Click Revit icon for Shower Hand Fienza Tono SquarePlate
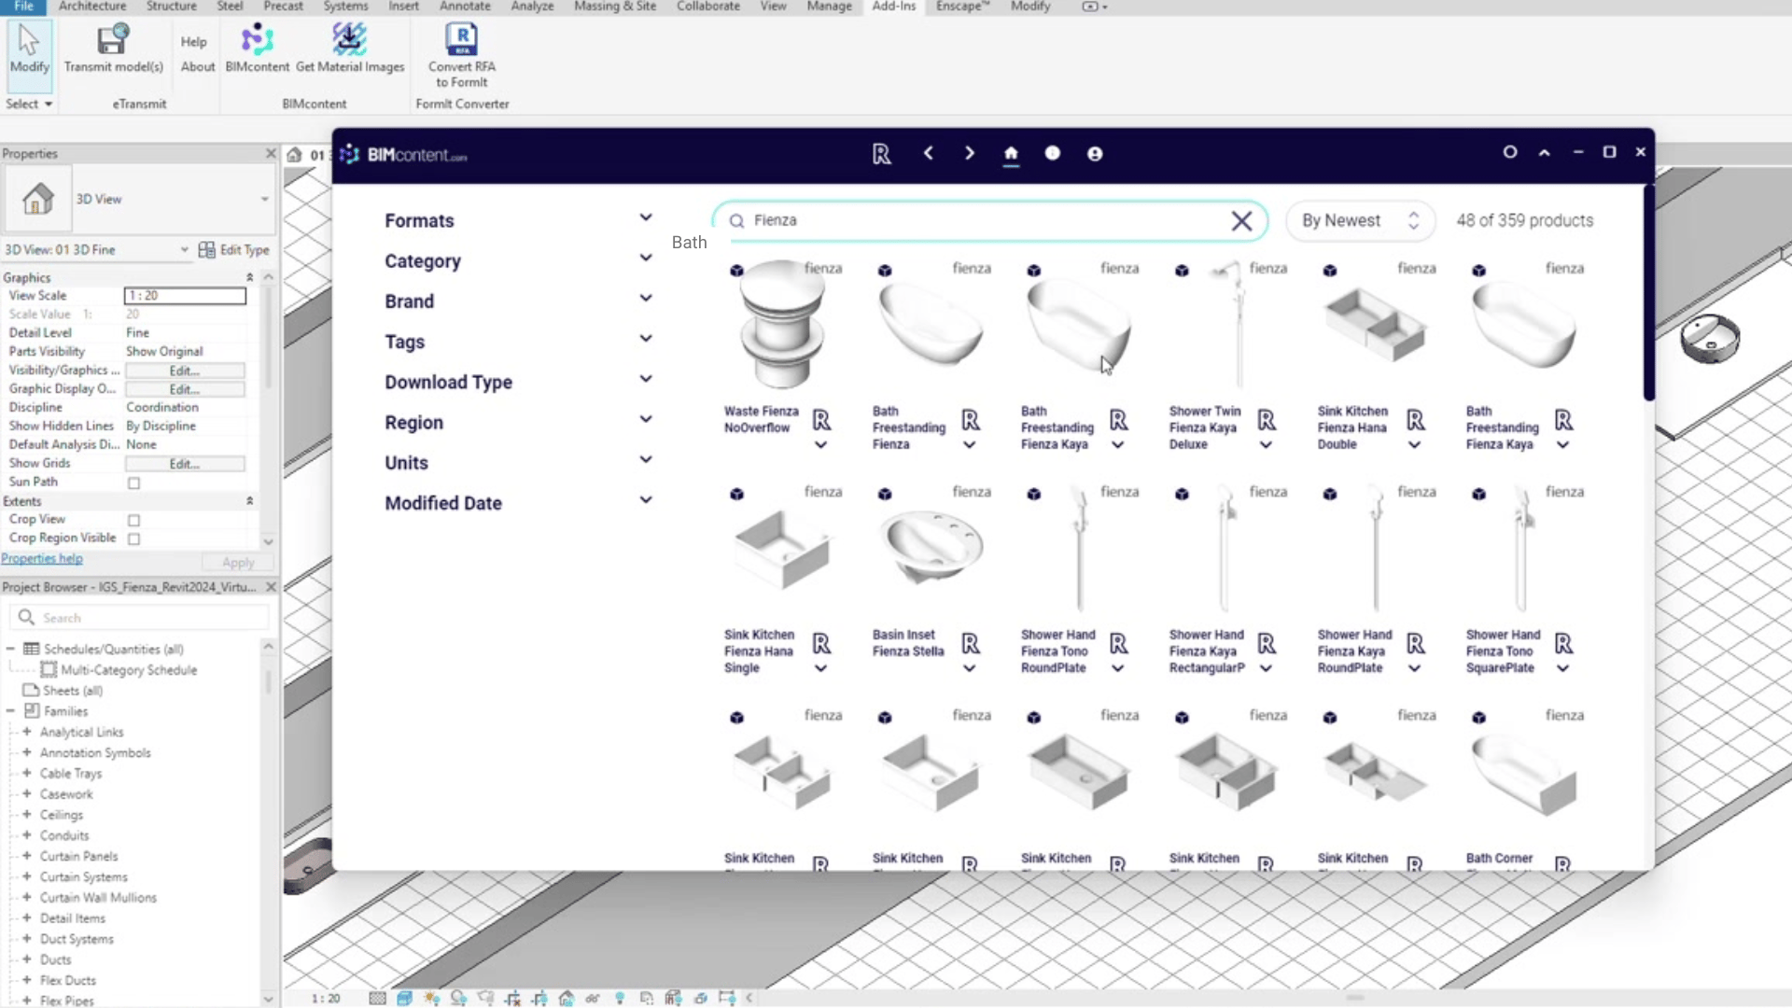1792x1008 pixels. (1564, 644)
